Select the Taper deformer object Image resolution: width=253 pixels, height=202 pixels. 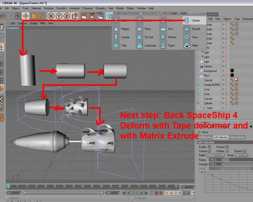209,108
